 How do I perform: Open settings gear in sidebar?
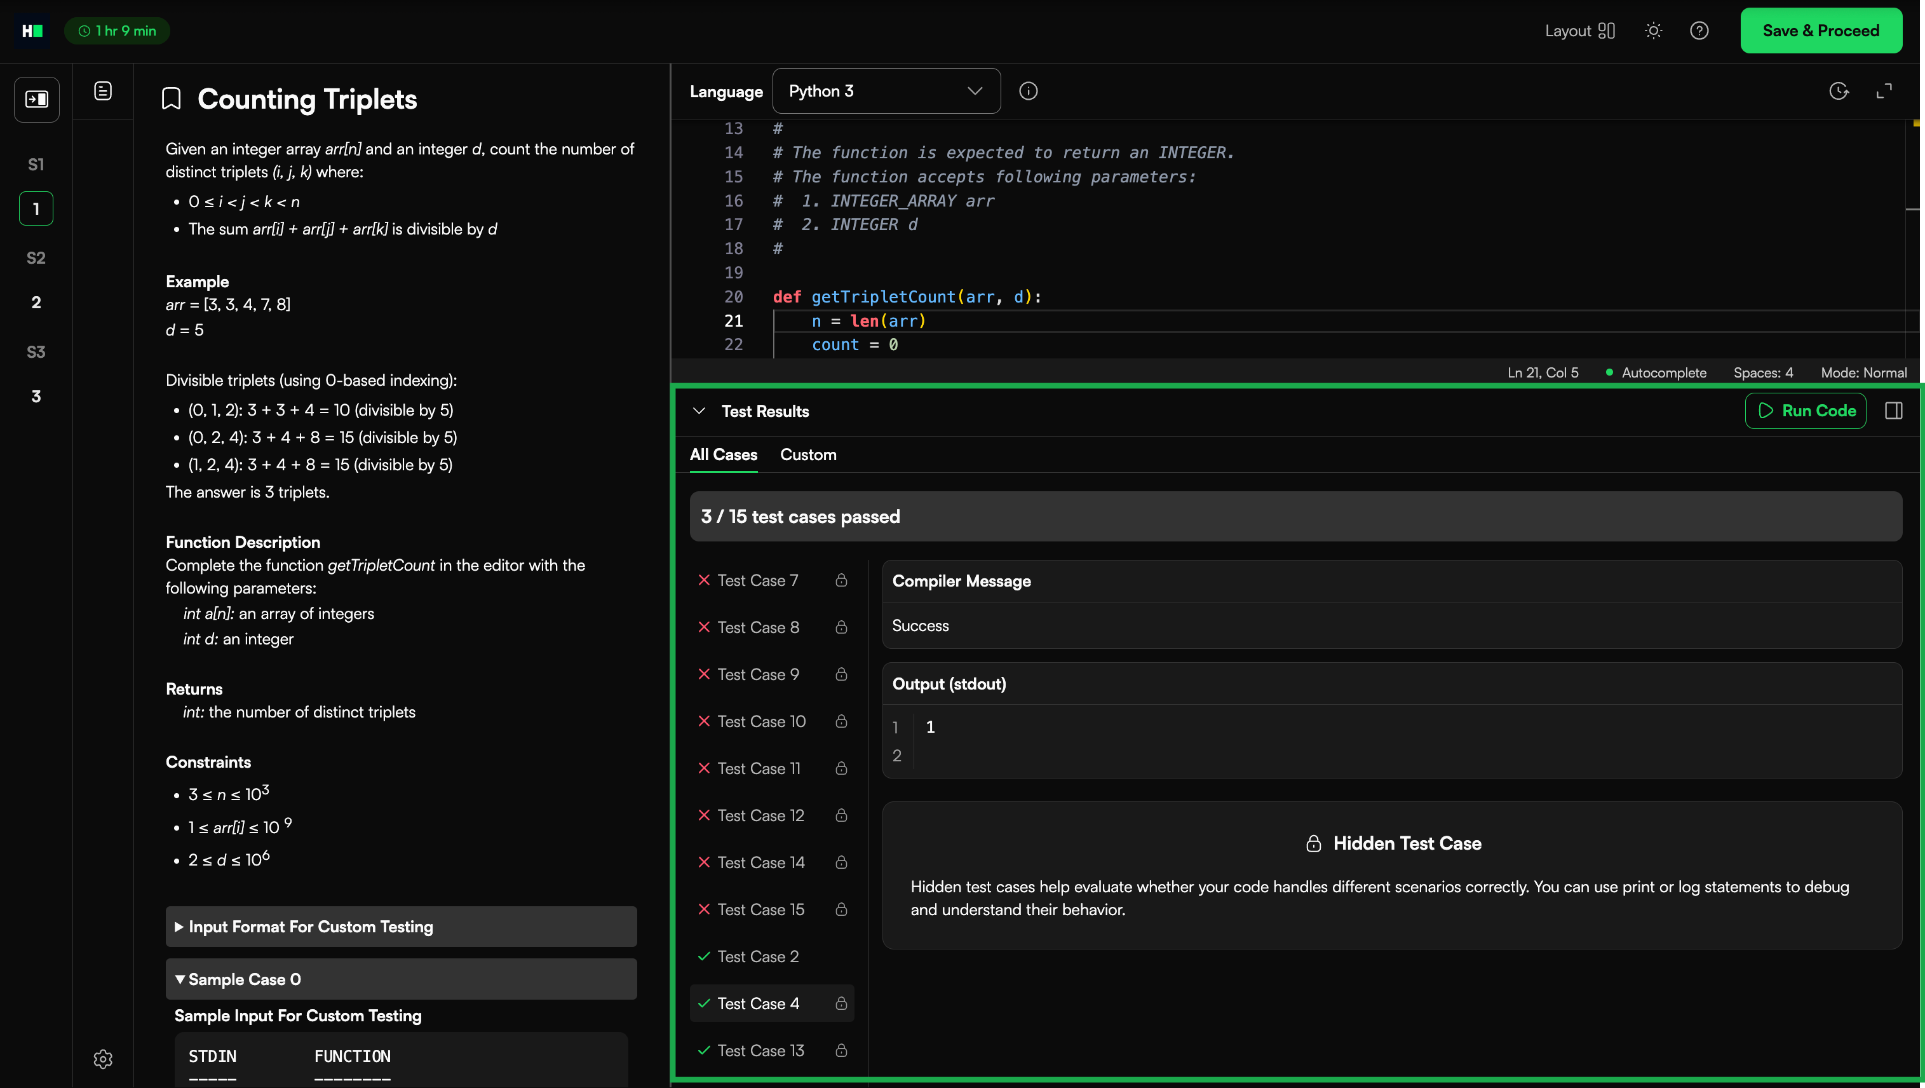pos(103,1059)
